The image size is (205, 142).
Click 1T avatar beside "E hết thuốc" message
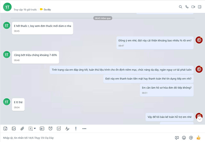coord(7,26)
